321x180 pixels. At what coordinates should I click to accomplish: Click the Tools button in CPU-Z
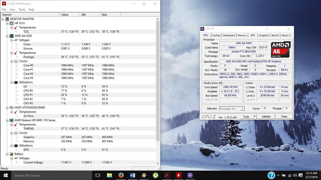246,116
